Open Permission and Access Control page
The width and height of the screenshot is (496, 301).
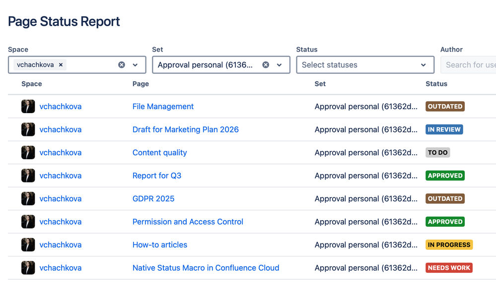coord(188,222)
